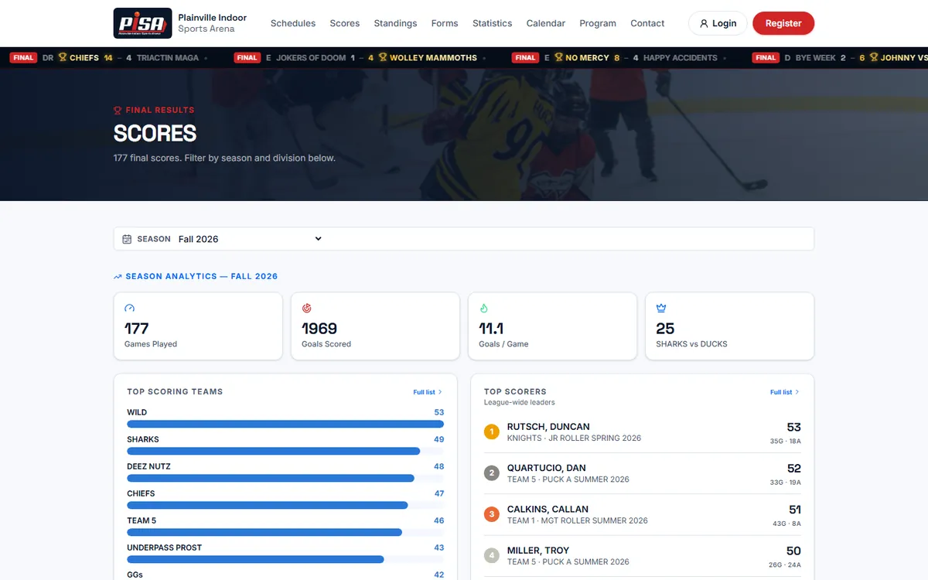928x580 pixels.
Task: Click the flame icon on Goals / Game card
Action: [484, 308]
